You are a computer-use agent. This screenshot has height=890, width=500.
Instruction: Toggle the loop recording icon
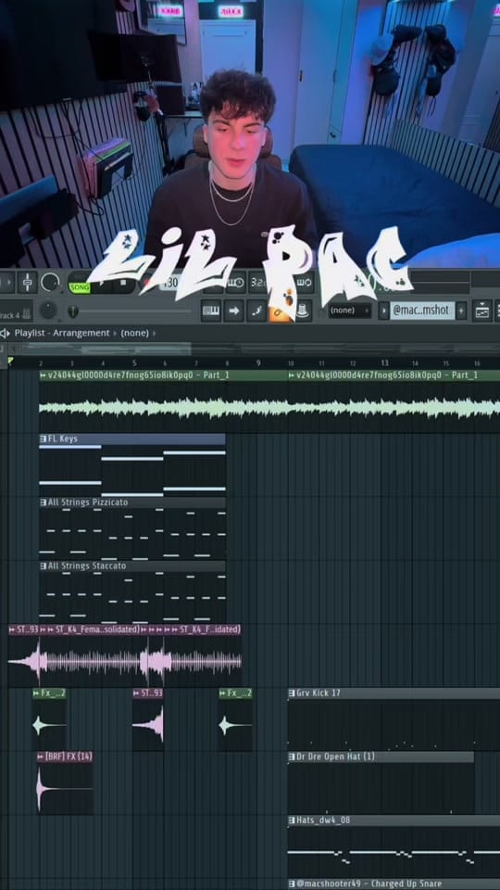coord(304,282)
